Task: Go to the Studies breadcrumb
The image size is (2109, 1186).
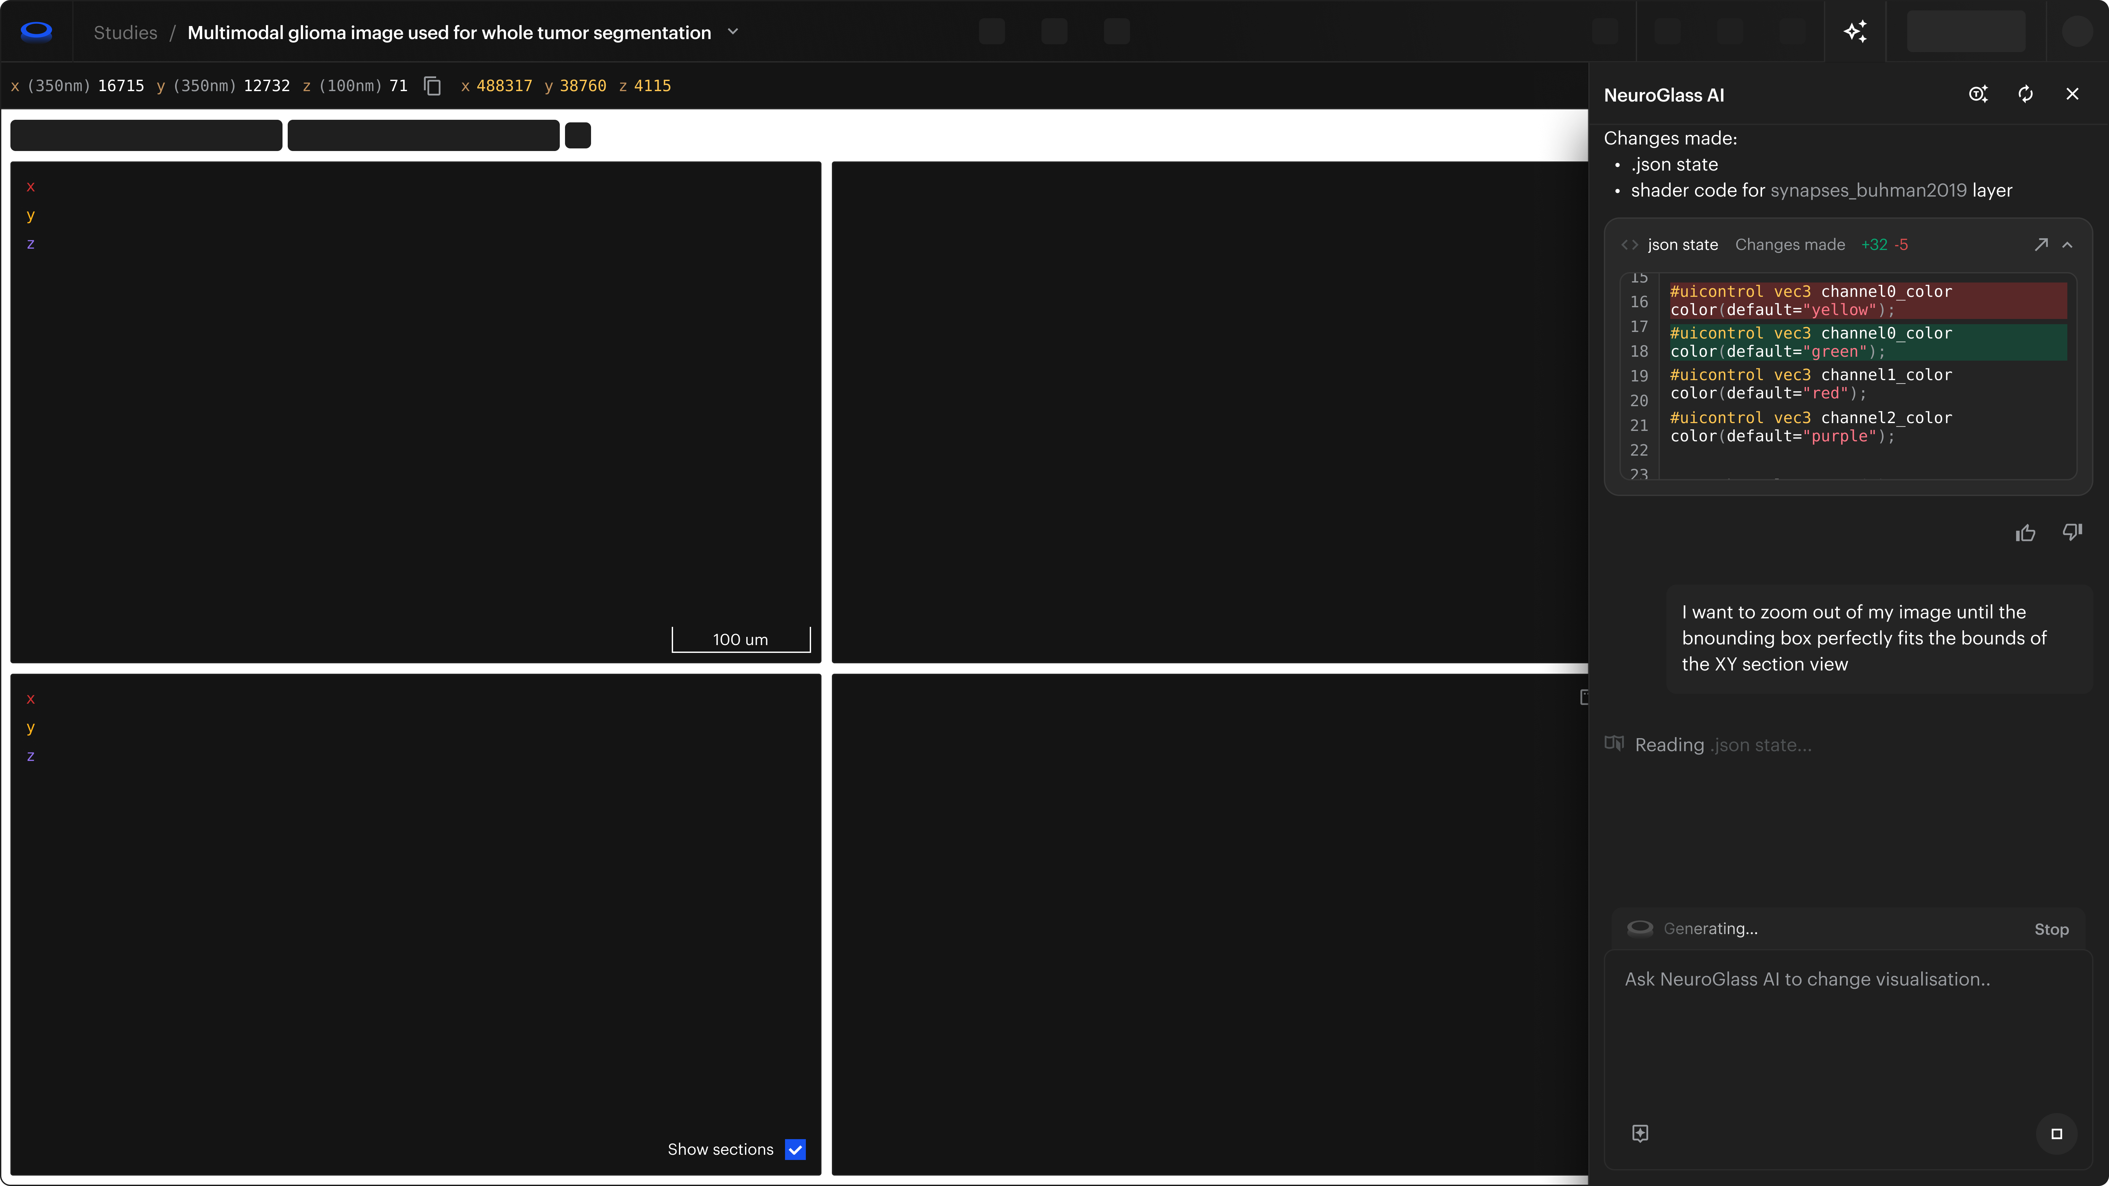Action: click(x=125, y=33)
